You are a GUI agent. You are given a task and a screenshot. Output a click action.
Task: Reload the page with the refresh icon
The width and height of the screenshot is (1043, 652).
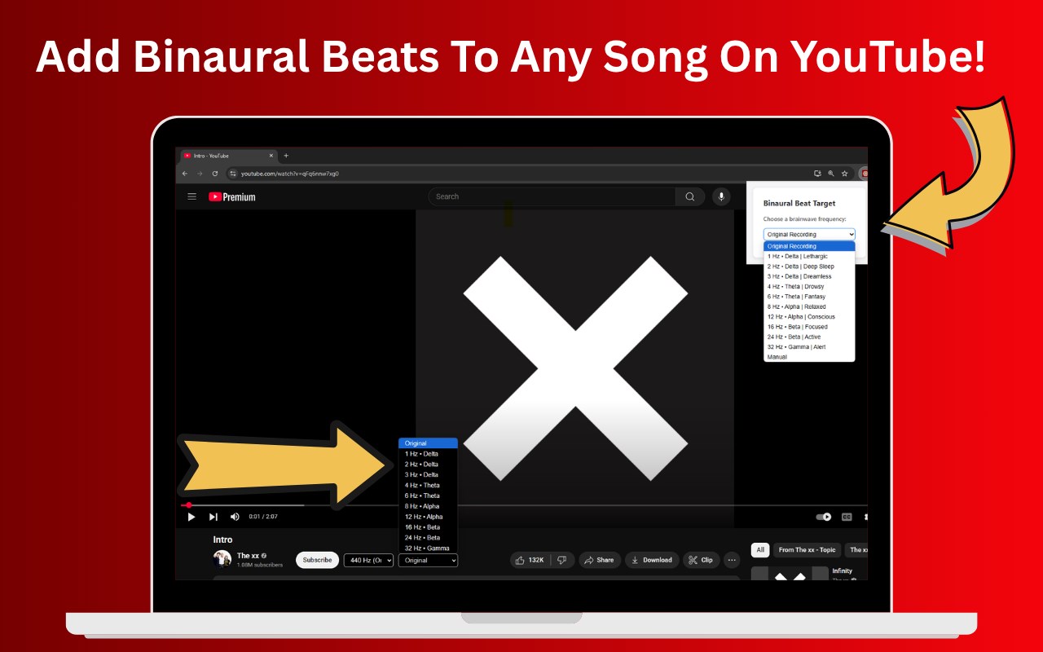pos(215,174)
